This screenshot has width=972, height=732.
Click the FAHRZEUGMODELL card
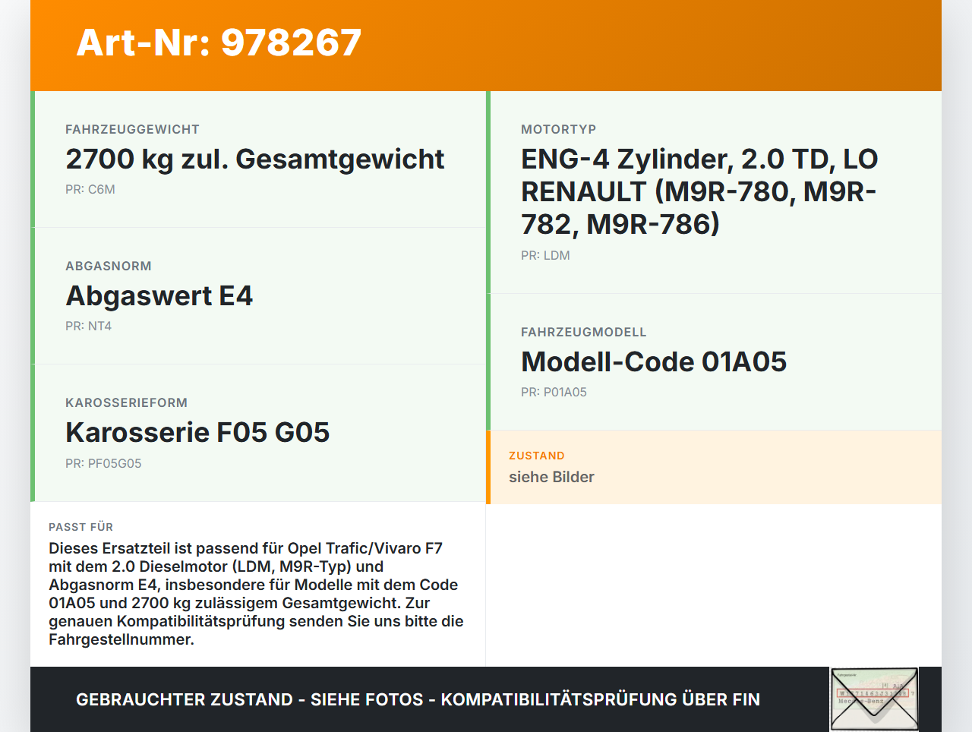[714, 361]
